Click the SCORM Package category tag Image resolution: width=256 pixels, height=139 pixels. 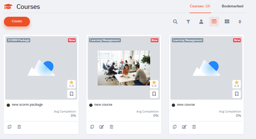18,40
